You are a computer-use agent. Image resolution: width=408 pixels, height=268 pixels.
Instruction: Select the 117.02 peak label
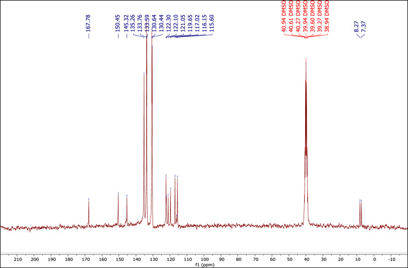click(197, 23)
